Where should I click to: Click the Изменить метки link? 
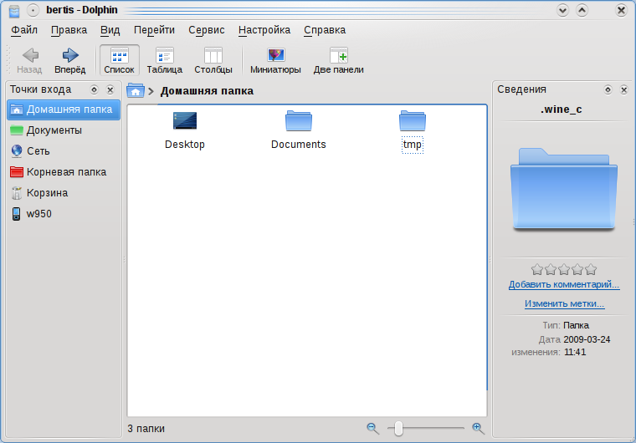coord(564,303)
